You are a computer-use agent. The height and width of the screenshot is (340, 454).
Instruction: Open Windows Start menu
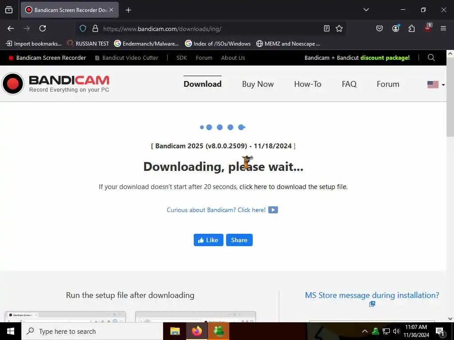(11, 331)
